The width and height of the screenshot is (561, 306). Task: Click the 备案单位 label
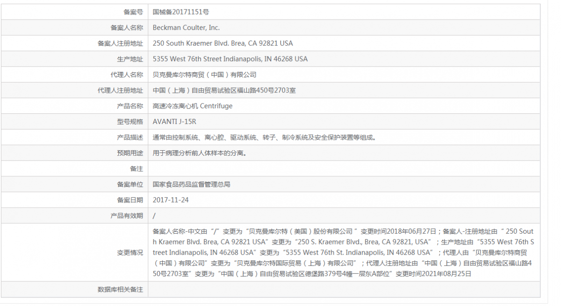[x=130, y=184]
